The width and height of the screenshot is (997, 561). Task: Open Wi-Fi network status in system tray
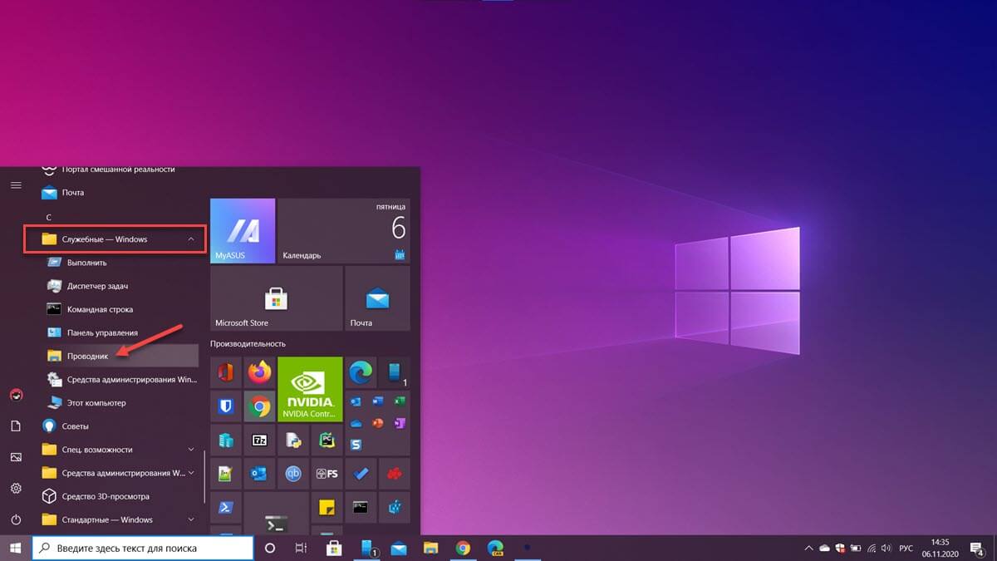(871, 549)
